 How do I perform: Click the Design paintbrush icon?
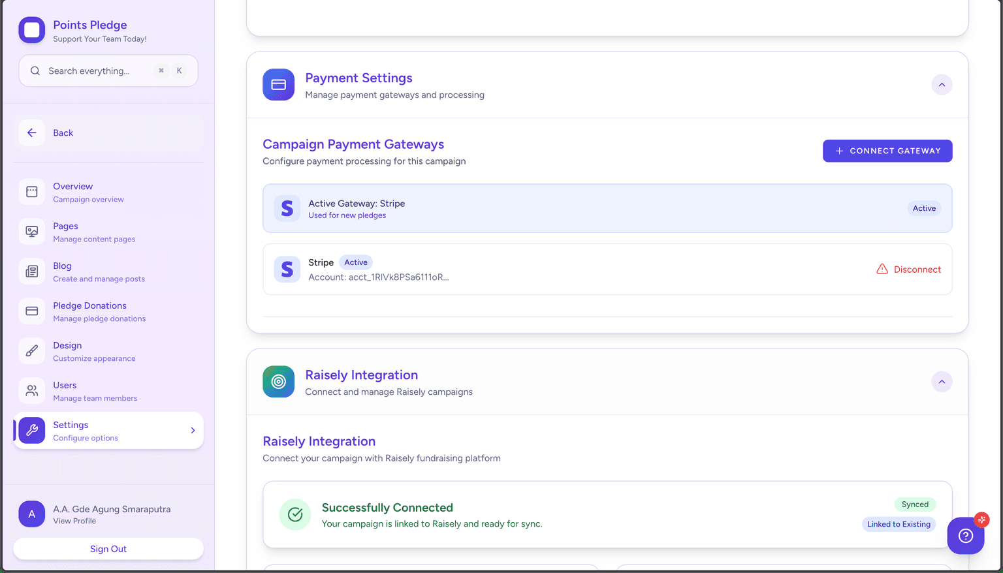pyautogui.click(x=31, y=351)
